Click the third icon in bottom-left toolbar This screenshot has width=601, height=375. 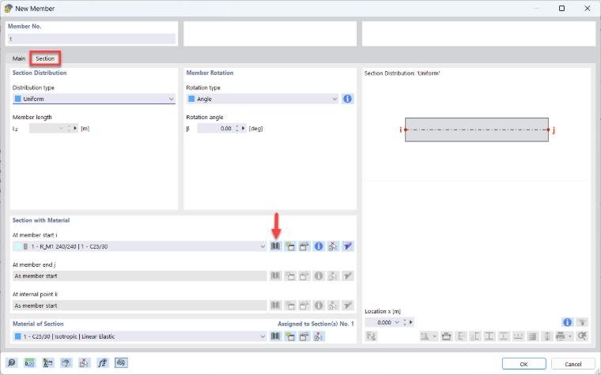(x=48, y=362)
